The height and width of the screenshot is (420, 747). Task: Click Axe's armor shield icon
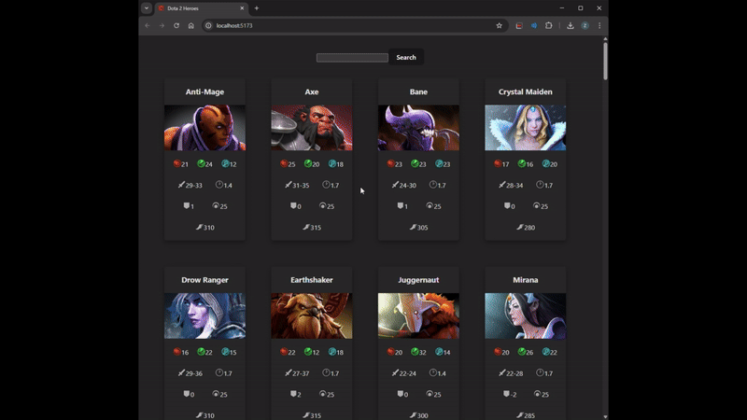[293, 205]
